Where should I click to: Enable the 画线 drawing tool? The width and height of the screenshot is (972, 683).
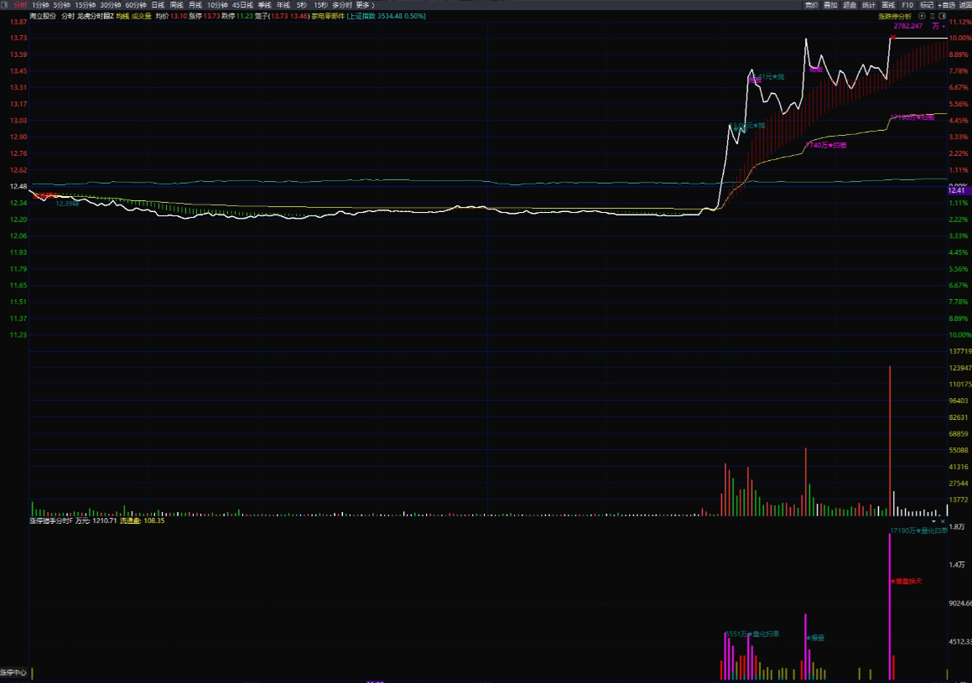[888, 4]
